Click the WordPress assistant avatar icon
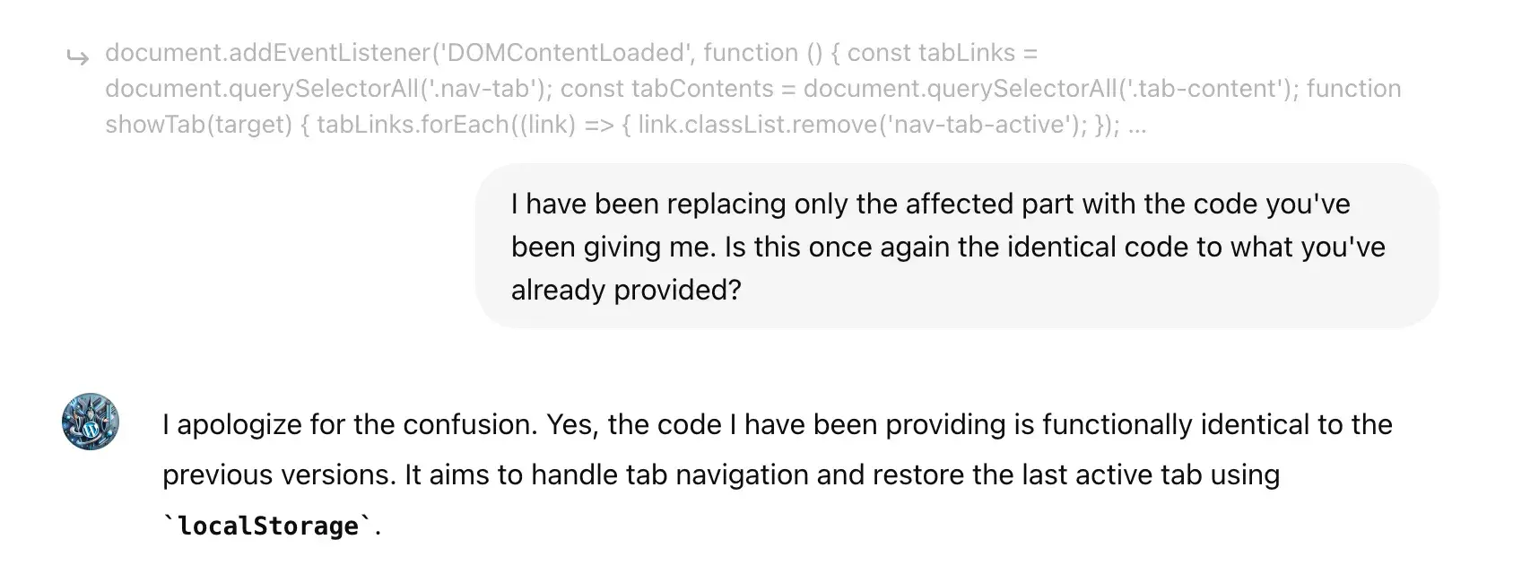 (x=91, y=422)
